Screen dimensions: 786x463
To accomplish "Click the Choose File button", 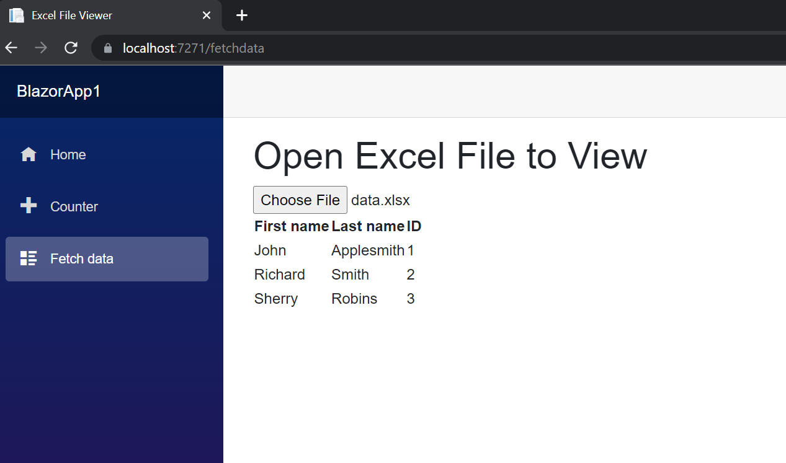I will click(300, 200).
